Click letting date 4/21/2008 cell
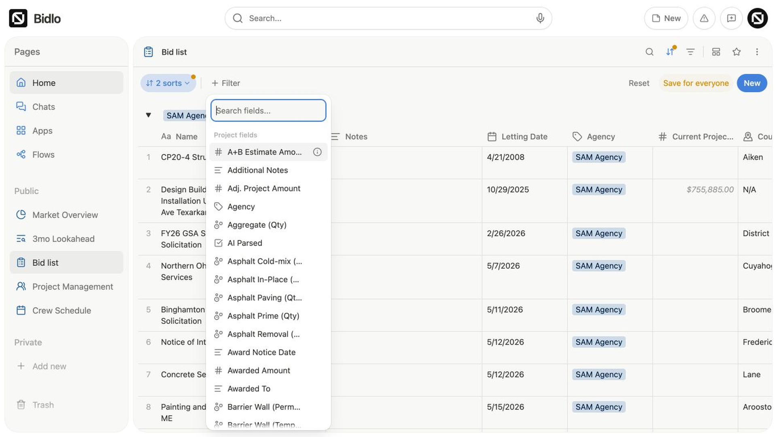Screen dimensions: 777x437 click(x=524, y=163)
